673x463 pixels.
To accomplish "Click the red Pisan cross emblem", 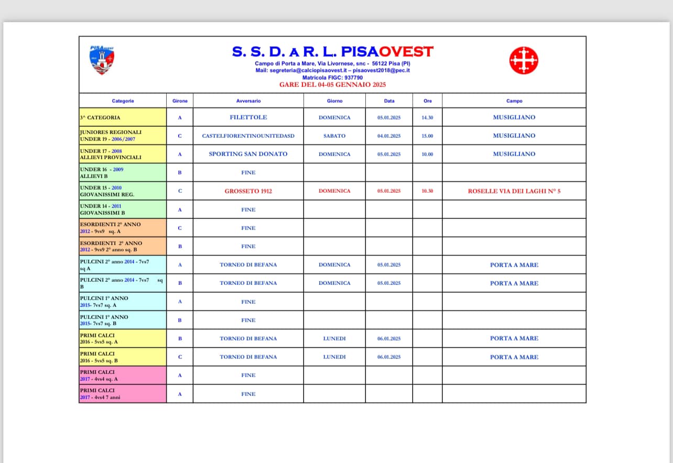I will pos(524,60).
